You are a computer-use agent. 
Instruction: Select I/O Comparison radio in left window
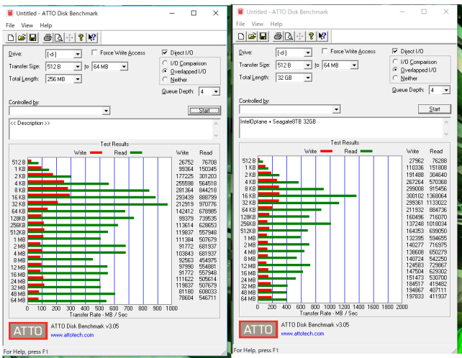point(165,63)
